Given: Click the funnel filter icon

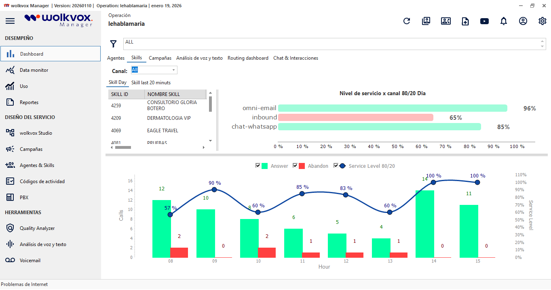Looking at the screenshot, I should coord(114,44).
